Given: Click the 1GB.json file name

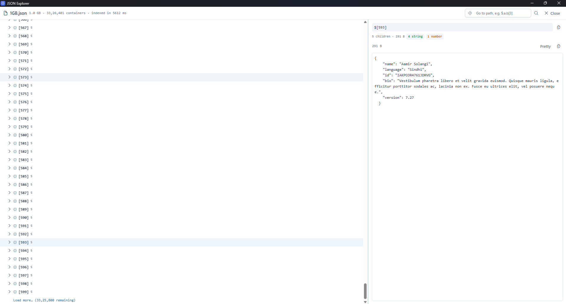Looking at the screenshot, I should [18, 13].
